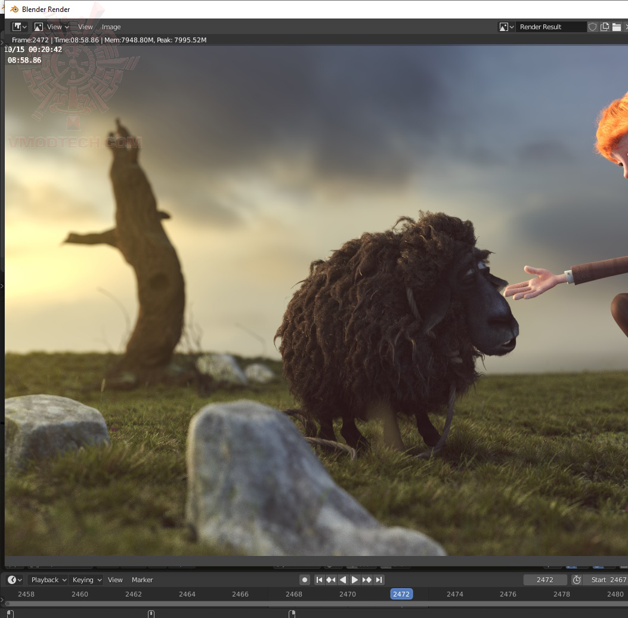The height and width of the screenshot is (618, 628).
Task: Play the animation in reverse
Action: (x=343, y=580)
